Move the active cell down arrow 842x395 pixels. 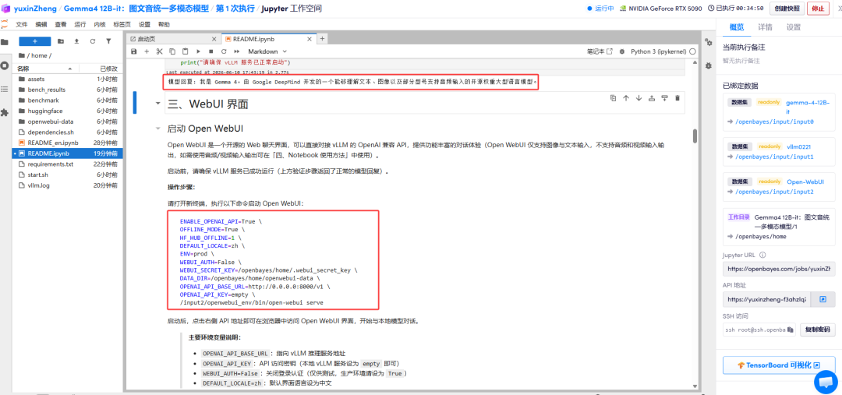click(639, 98)
